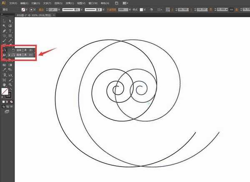Select the Zoom magnifier tool
The height and width of the screenshot is (182, 250).
tap(10, 85)
